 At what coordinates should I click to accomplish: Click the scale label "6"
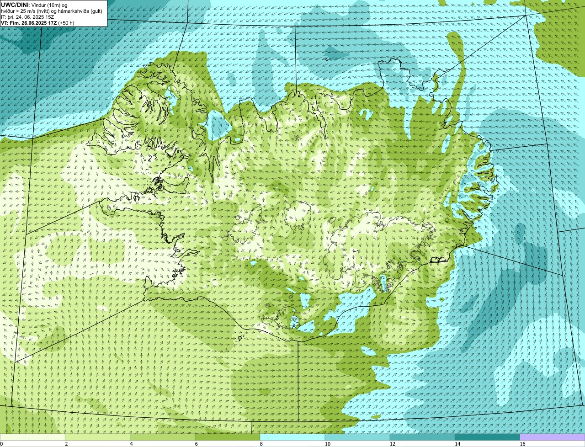(x=196, y=444)
